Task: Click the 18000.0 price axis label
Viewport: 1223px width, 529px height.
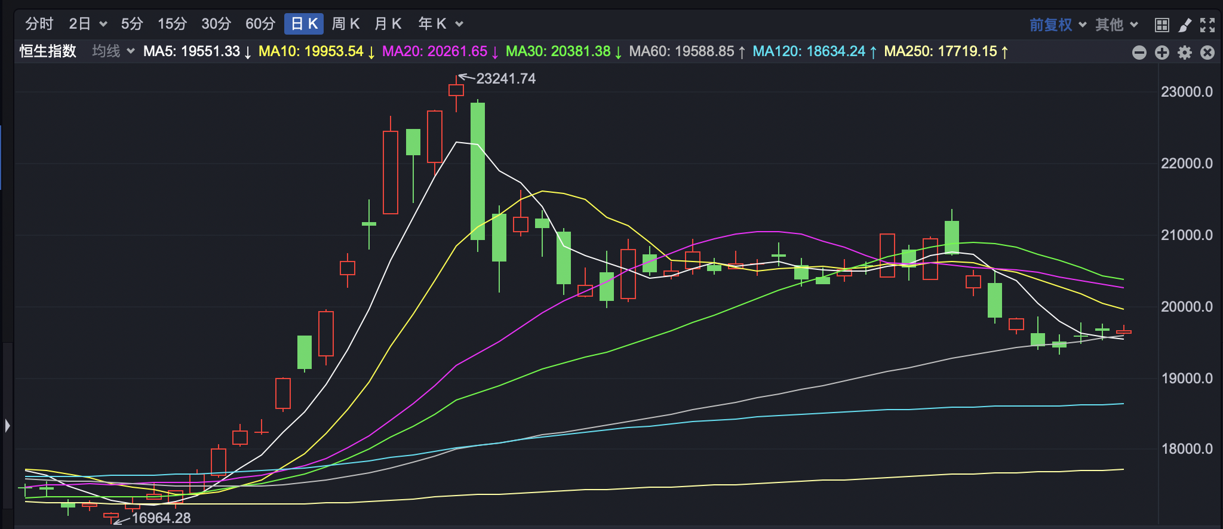Action: click(x=1187, y=449)
